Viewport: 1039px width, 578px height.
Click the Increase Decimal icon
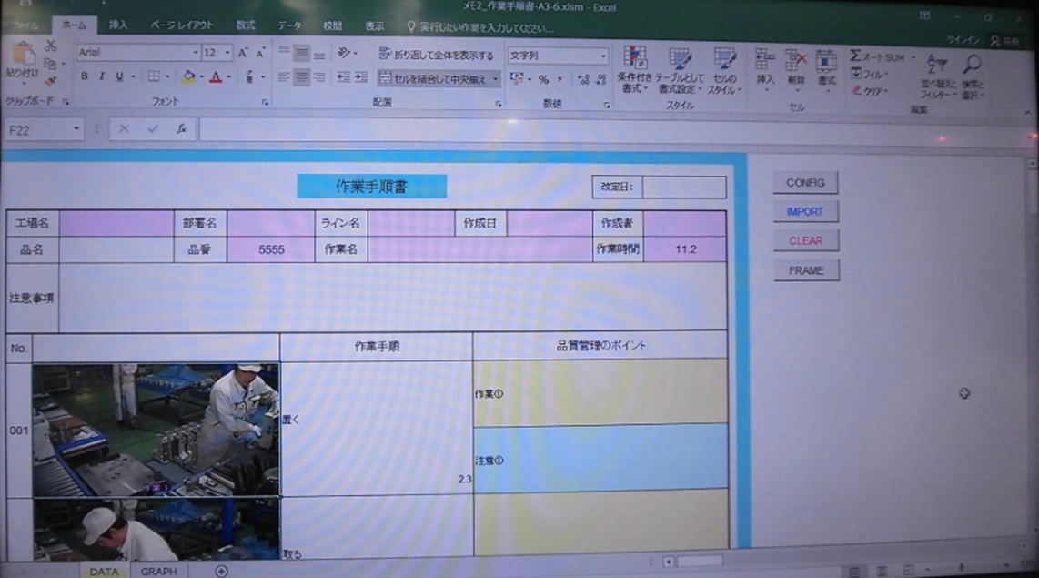(x=583, y=79)
